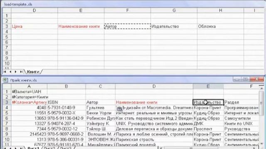Select the 'Автор' cell in Прайс книги window

[101, 102]
